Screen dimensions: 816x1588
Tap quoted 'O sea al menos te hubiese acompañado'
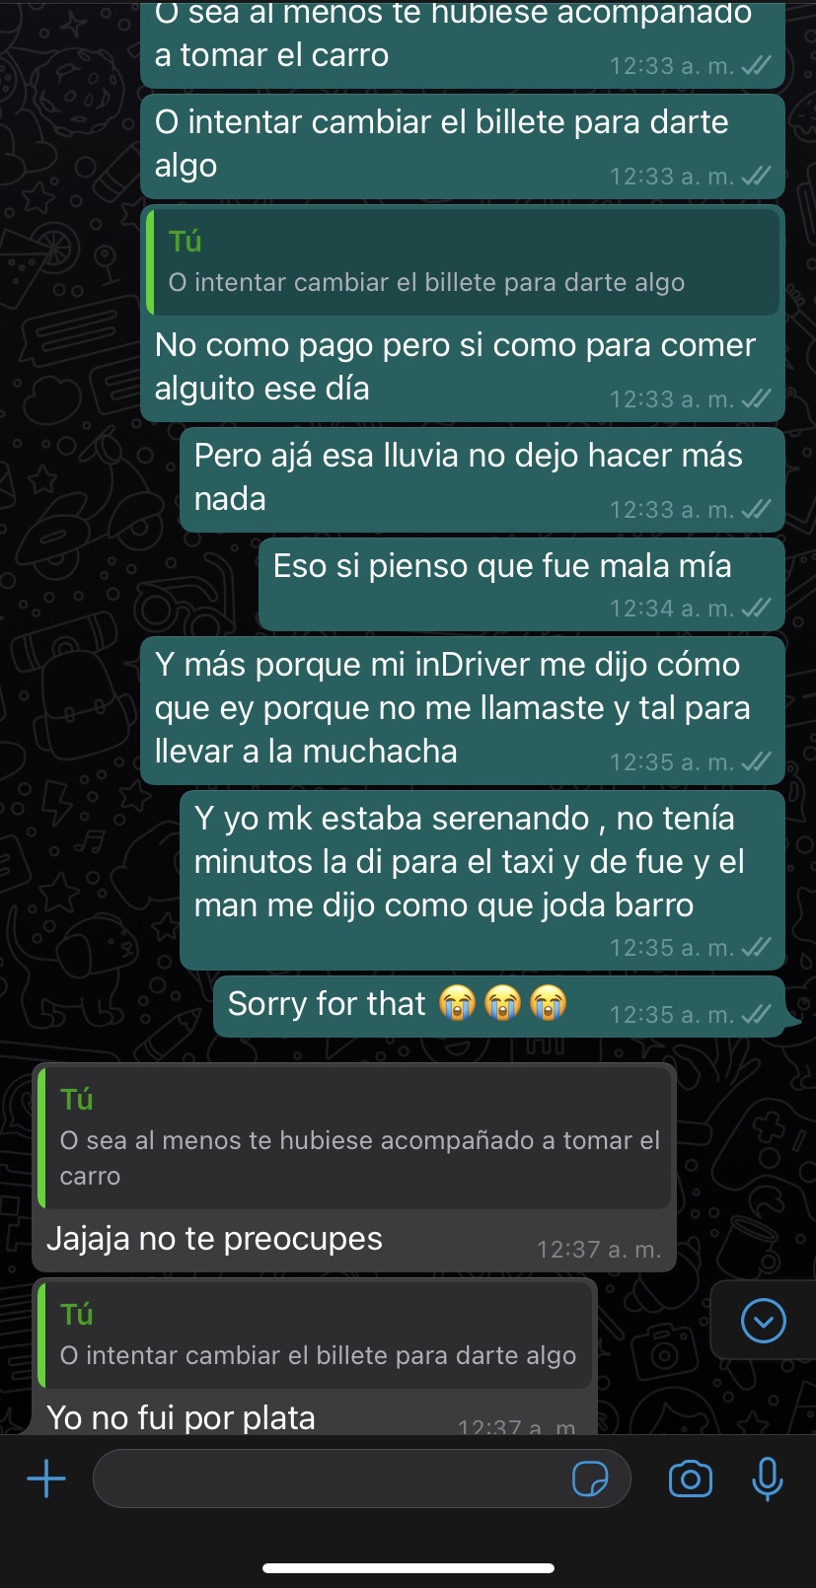(x=355, y=1138)
